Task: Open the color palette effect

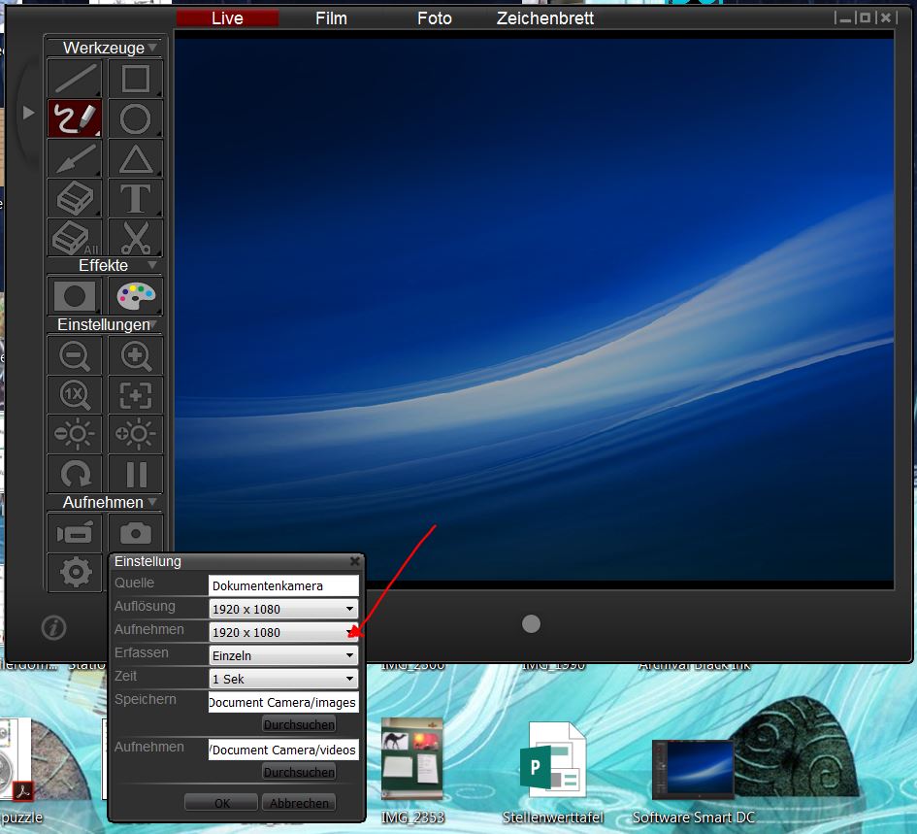Action: (135, 295)
